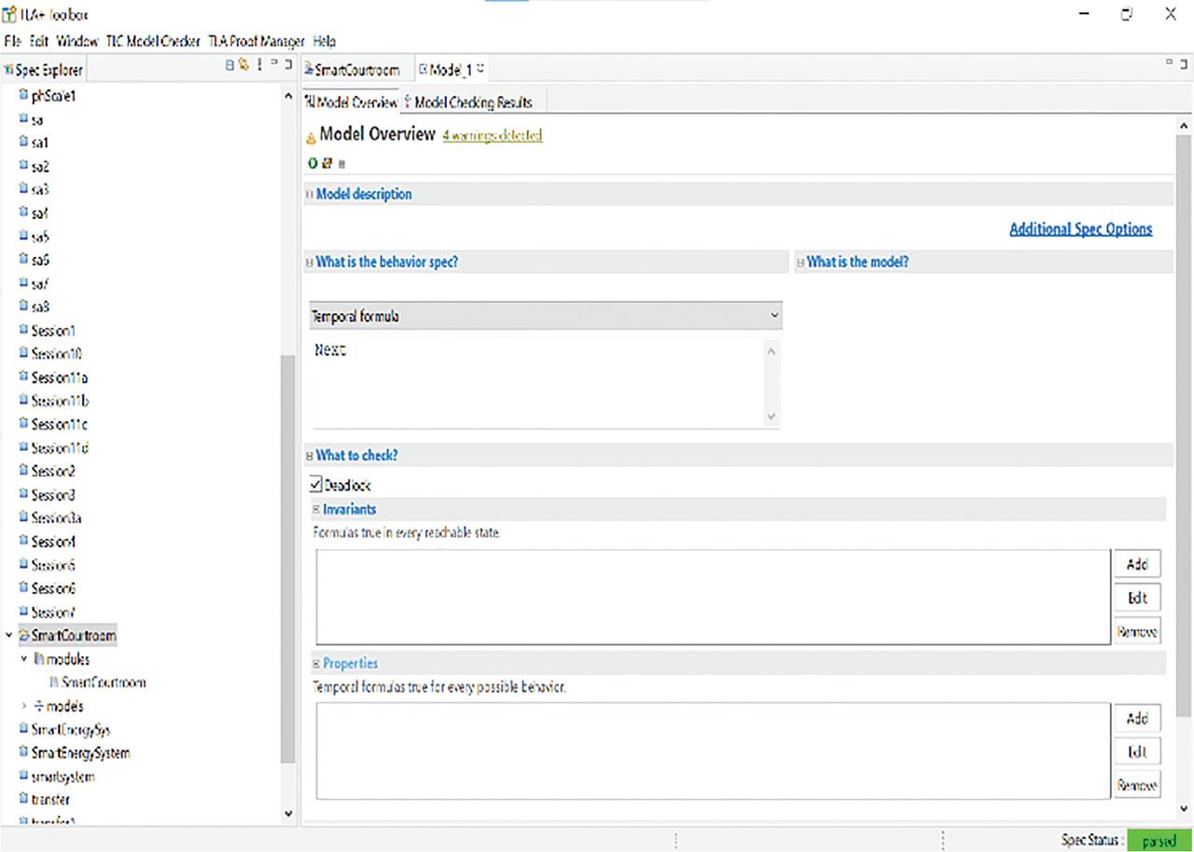Collapse the SmartCourtroom tree node
The width and height of the screenshot is (1194, 852).
[x=9, y=636]
